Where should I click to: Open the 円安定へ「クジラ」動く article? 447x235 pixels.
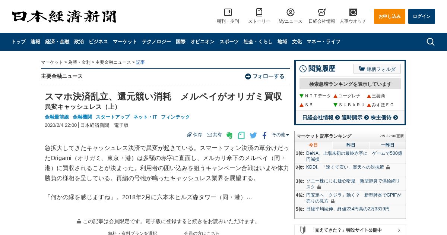pos(354,198)
